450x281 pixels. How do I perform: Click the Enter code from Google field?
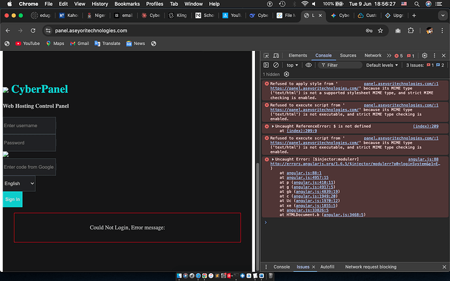(x=29, y=167)
